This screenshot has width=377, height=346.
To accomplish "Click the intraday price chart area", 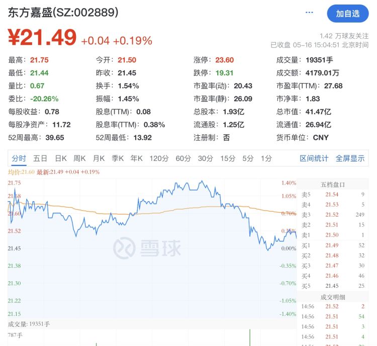I will (152, 248).
